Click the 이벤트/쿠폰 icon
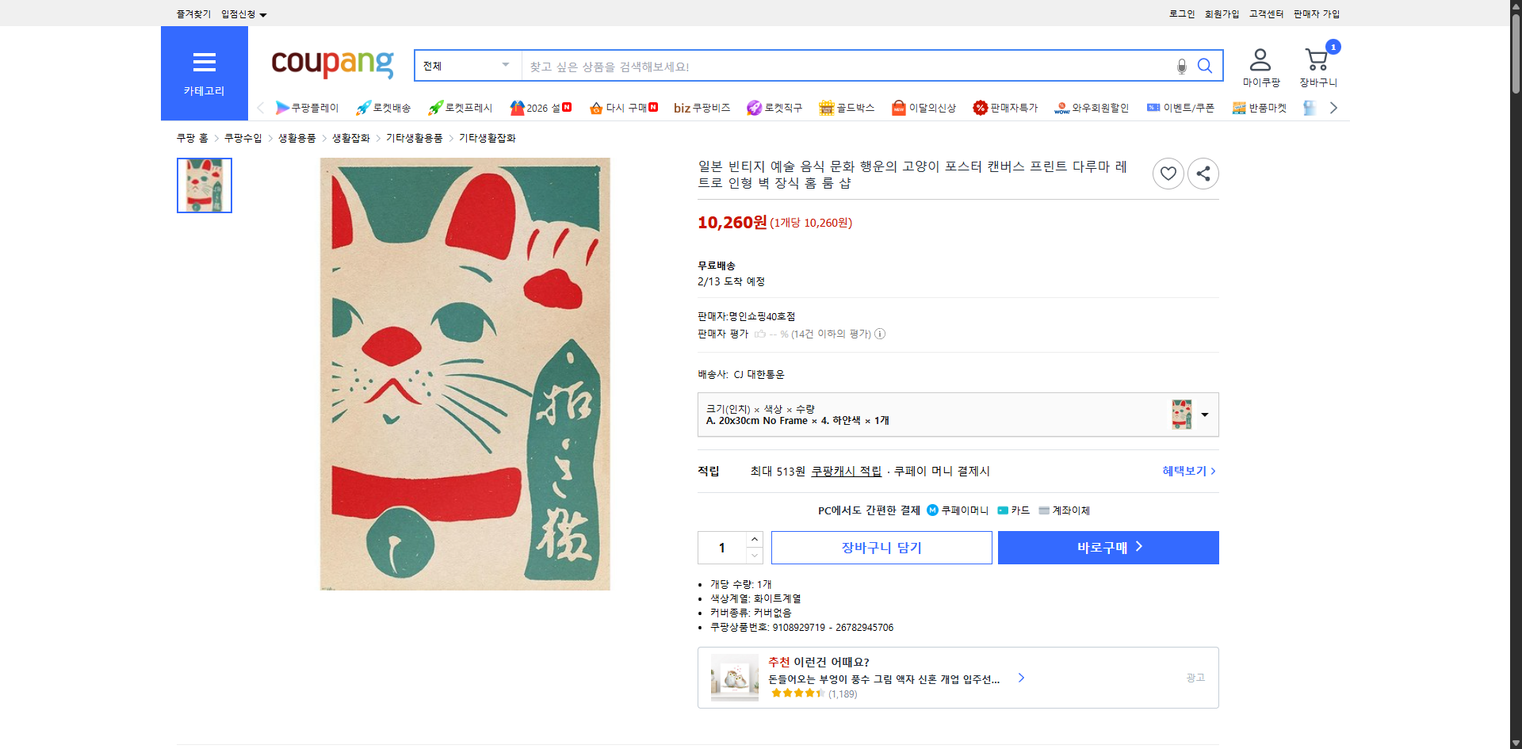Screen dimensions: 1522x749 [x=1180, y=107]
